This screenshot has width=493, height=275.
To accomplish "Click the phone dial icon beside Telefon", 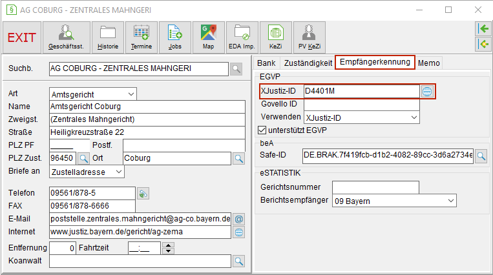I will [143, 194].
